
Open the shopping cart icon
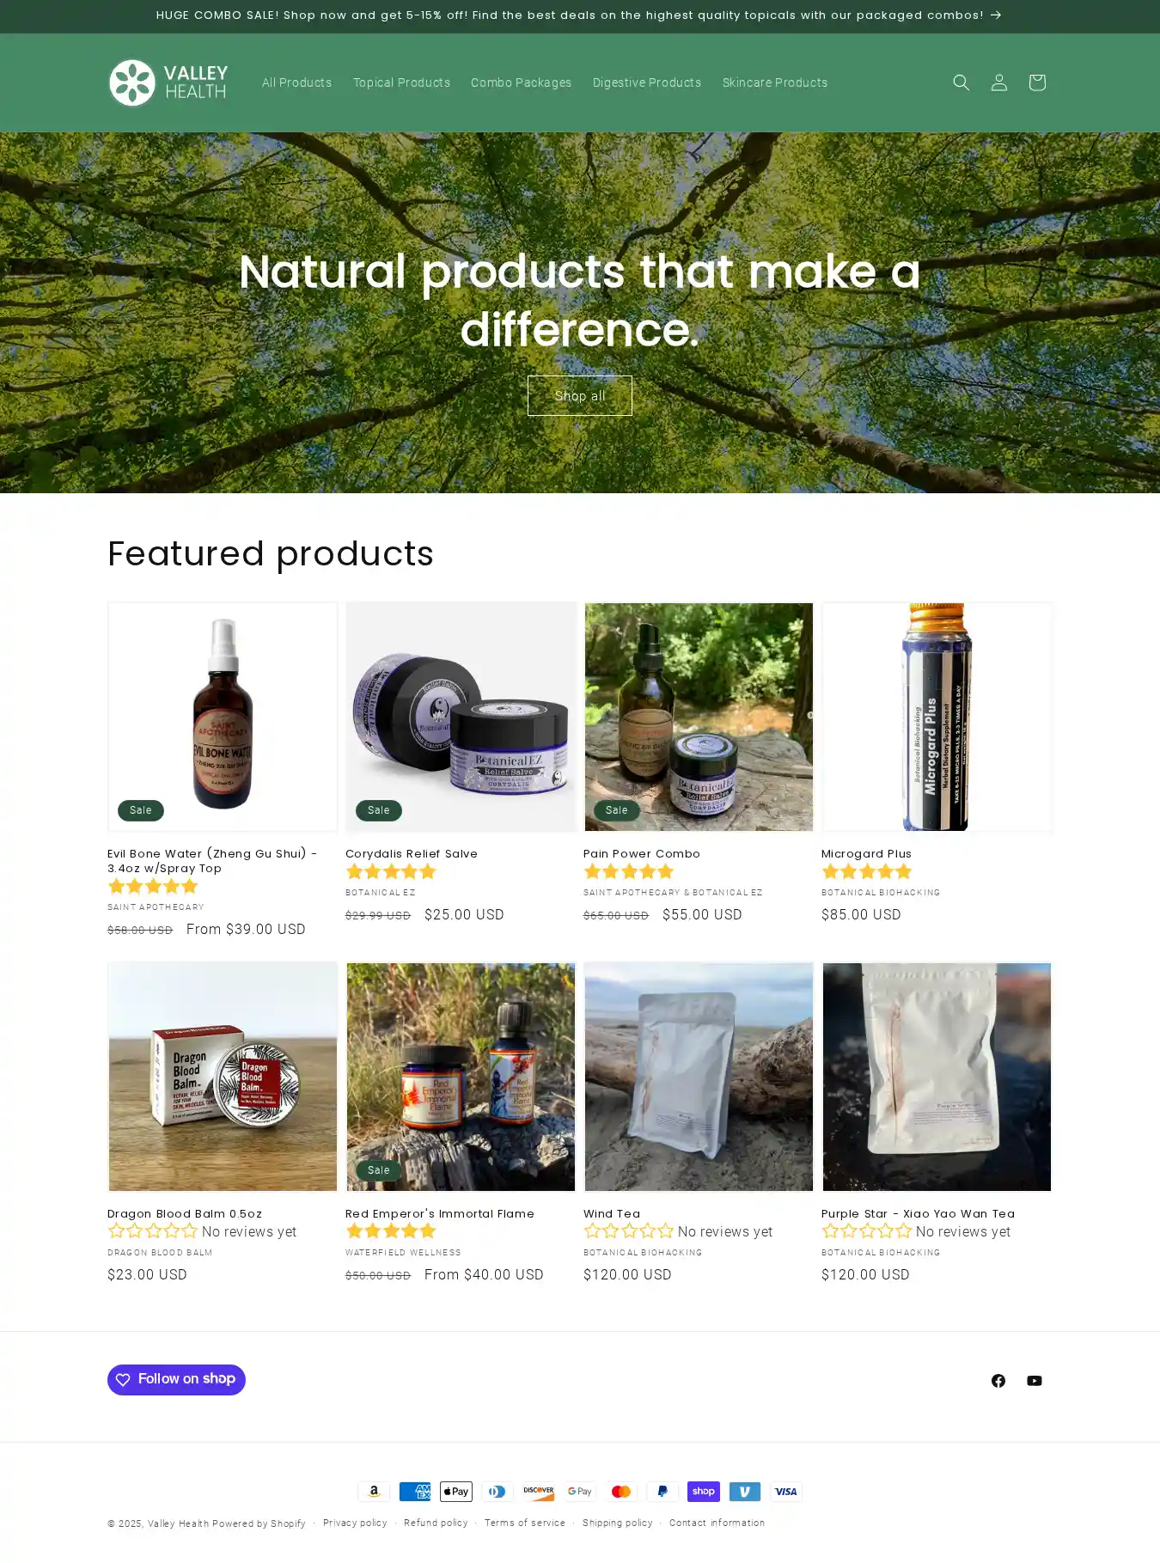1036,82
